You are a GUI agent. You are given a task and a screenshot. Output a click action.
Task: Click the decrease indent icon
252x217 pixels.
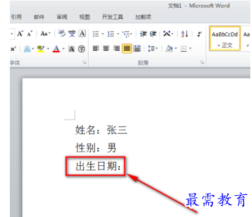click(143, 34)
